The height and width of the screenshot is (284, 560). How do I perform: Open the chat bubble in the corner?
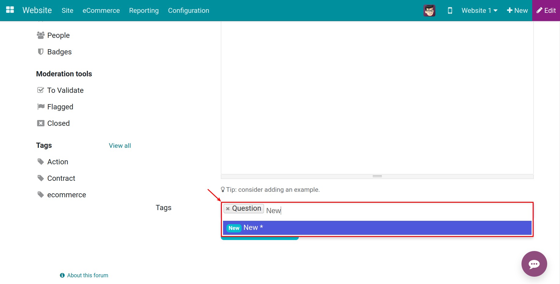point(534,264)
